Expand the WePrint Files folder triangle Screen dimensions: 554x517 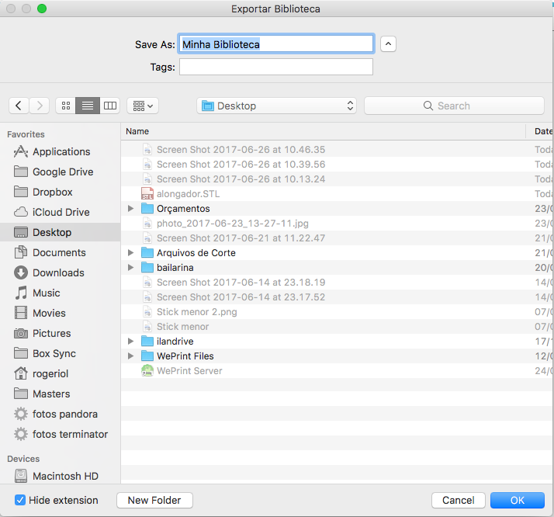click(x=130, y=356)
